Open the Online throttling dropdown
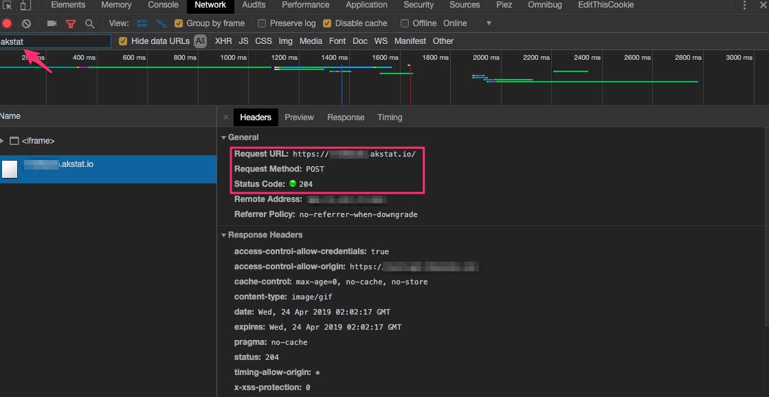The height and width of the screenshot is (397, 769). [467, 23]
